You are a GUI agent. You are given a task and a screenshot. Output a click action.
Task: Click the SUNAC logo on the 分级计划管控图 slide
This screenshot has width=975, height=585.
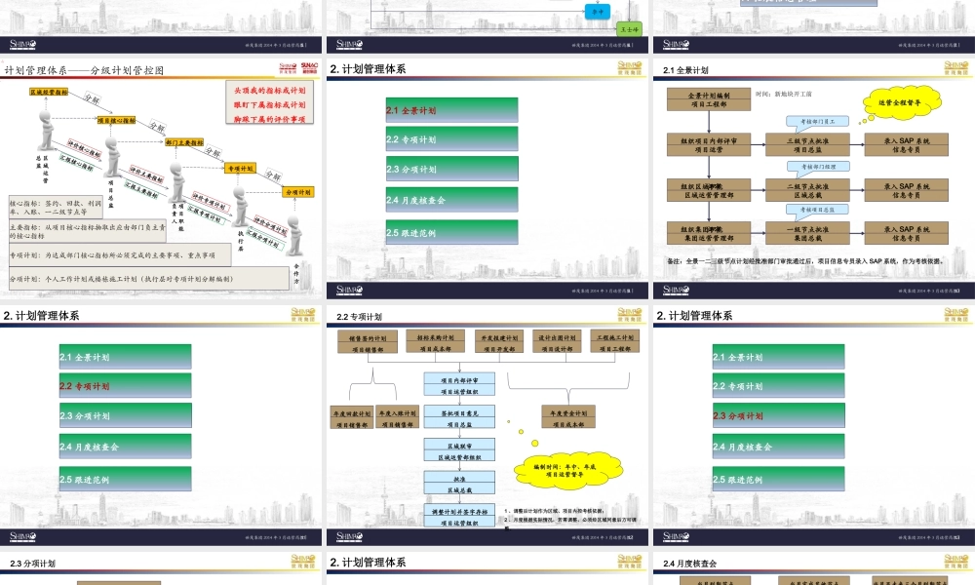(309, 67)
